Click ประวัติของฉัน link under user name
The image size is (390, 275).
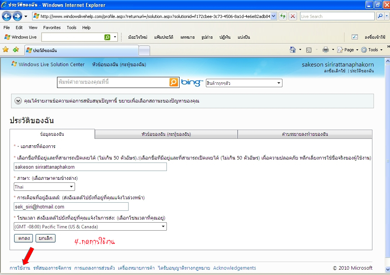(x=362, y=71)
